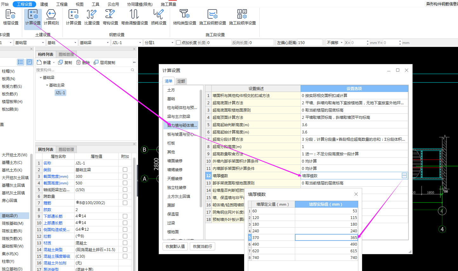458x271 pixels.
Task: Edit 墙厚实际值 cell showing 365
Action: (x=327, y=237)
